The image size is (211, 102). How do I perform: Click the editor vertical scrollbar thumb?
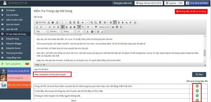(205, 53)
